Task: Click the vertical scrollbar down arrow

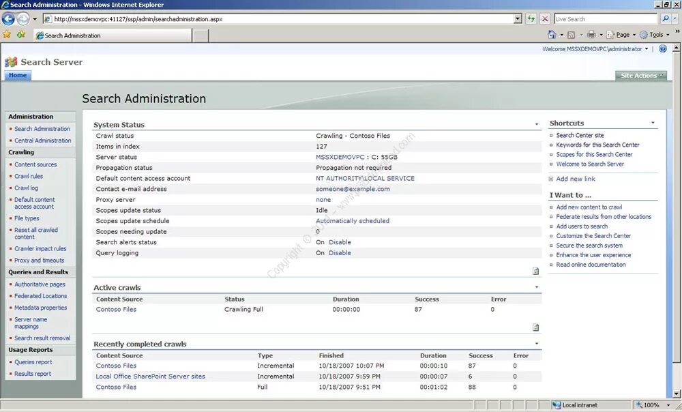Action: point(677,394)
